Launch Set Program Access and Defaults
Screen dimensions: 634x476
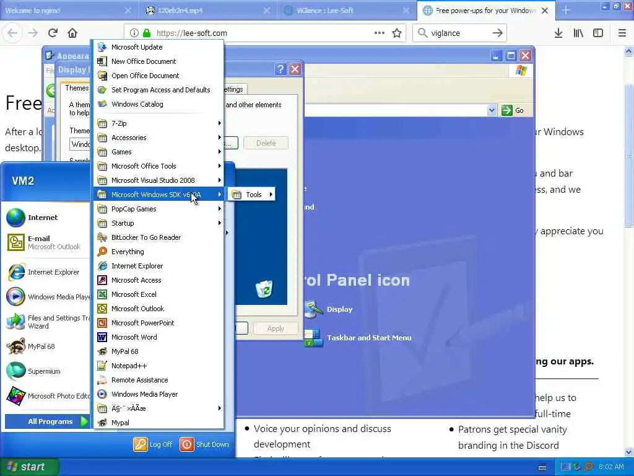pyautogui.click(x=158, y=90)
